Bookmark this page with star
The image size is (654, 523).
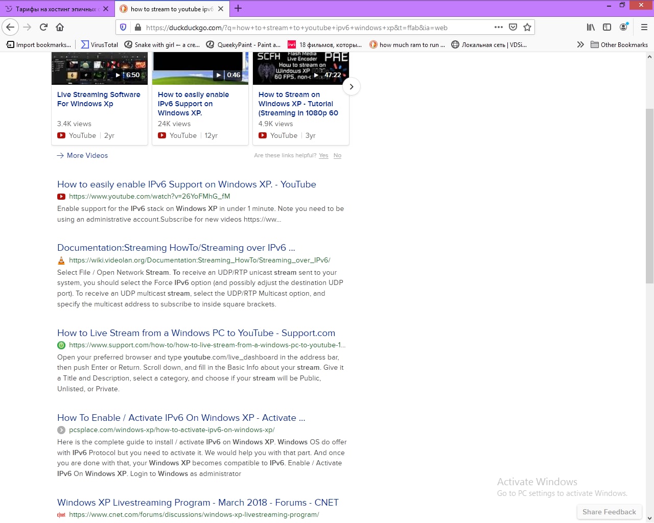point(527,27)
